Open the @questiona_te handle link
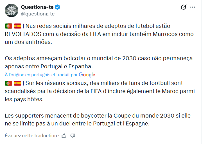This screenshot has width=210, height=144. (38, 13)
